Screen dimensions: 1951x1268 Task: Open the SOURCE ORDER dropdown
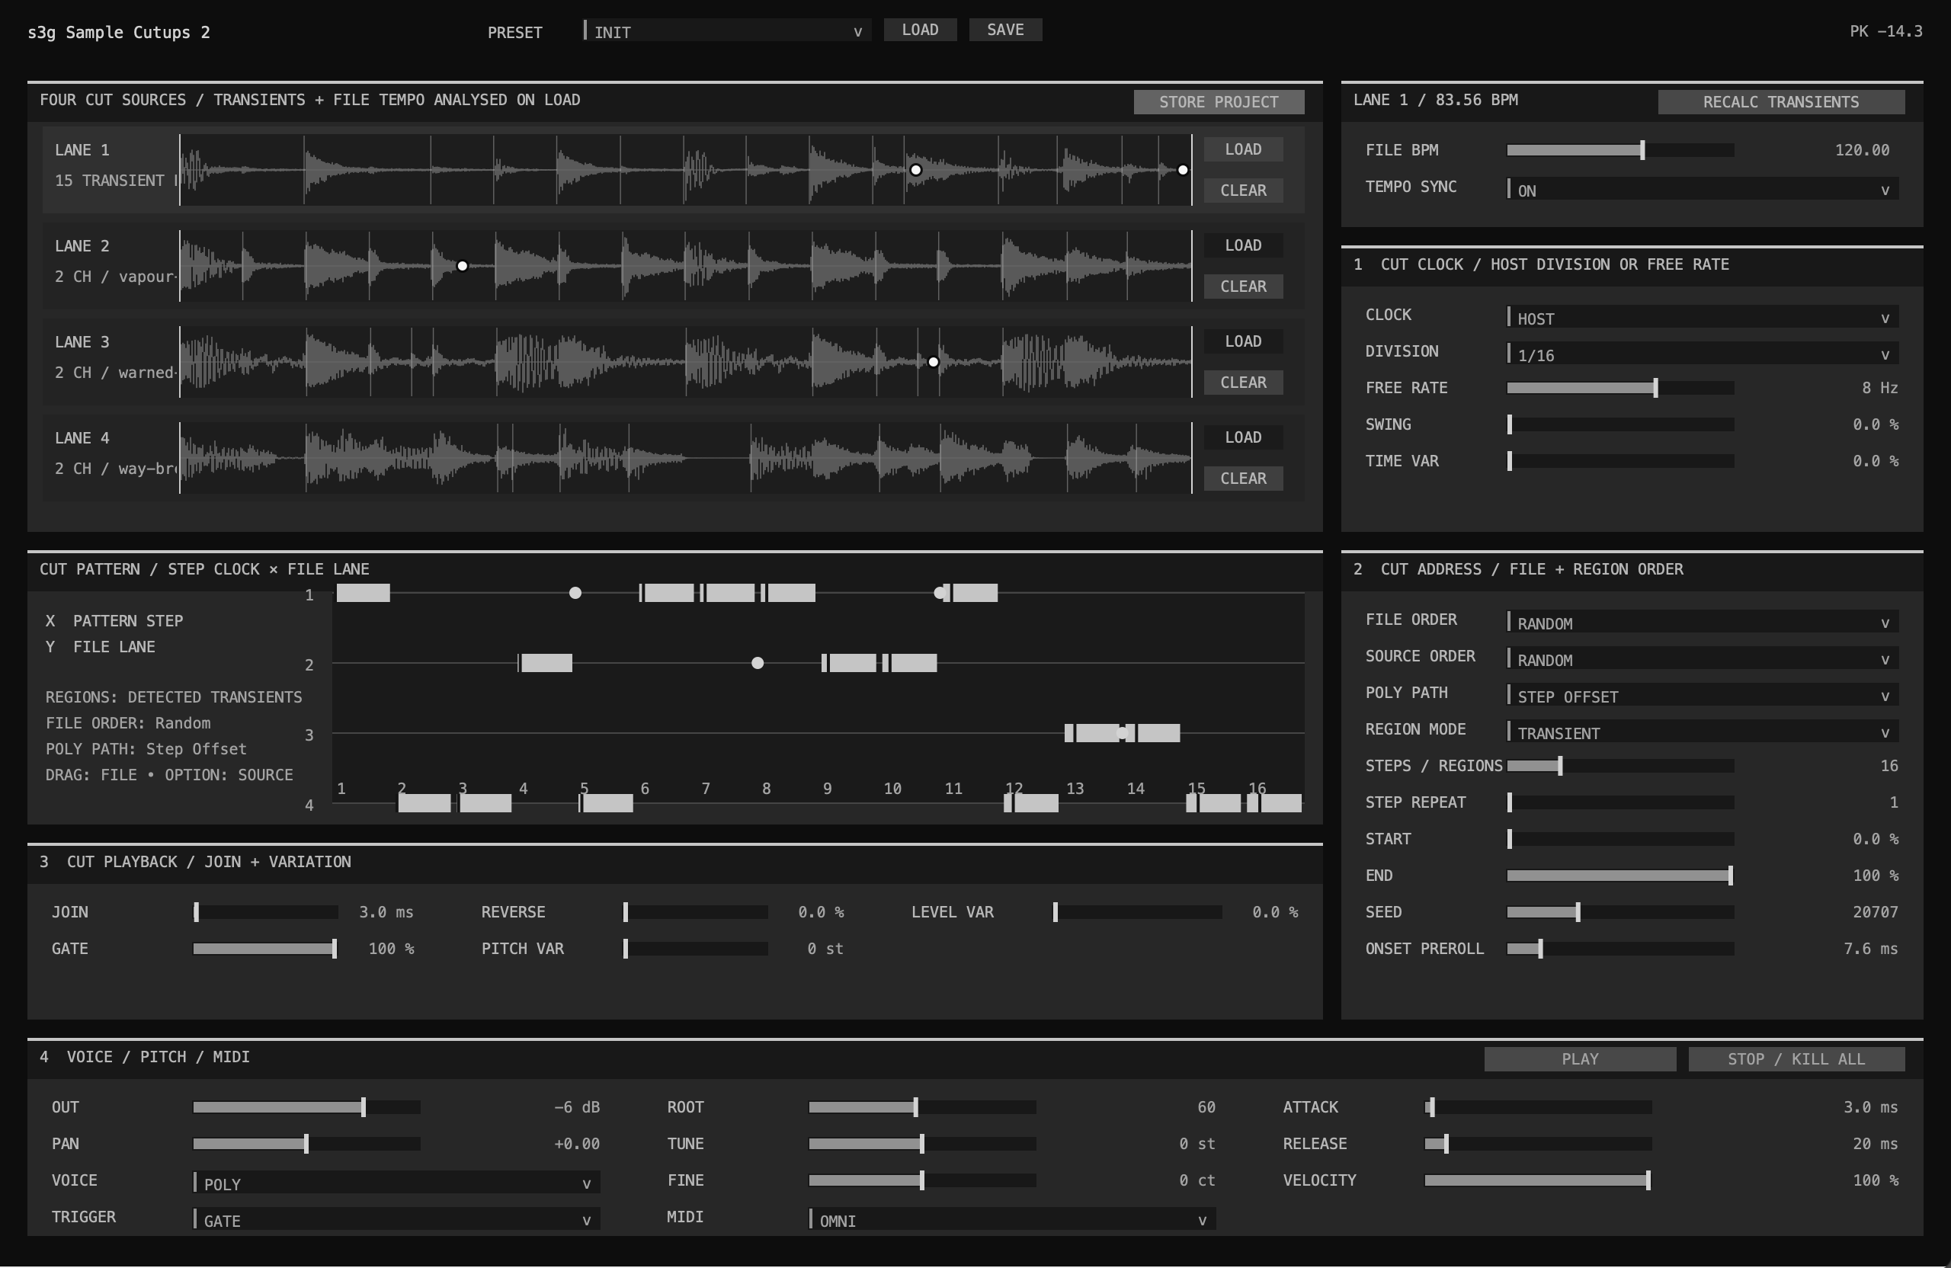1703,659
